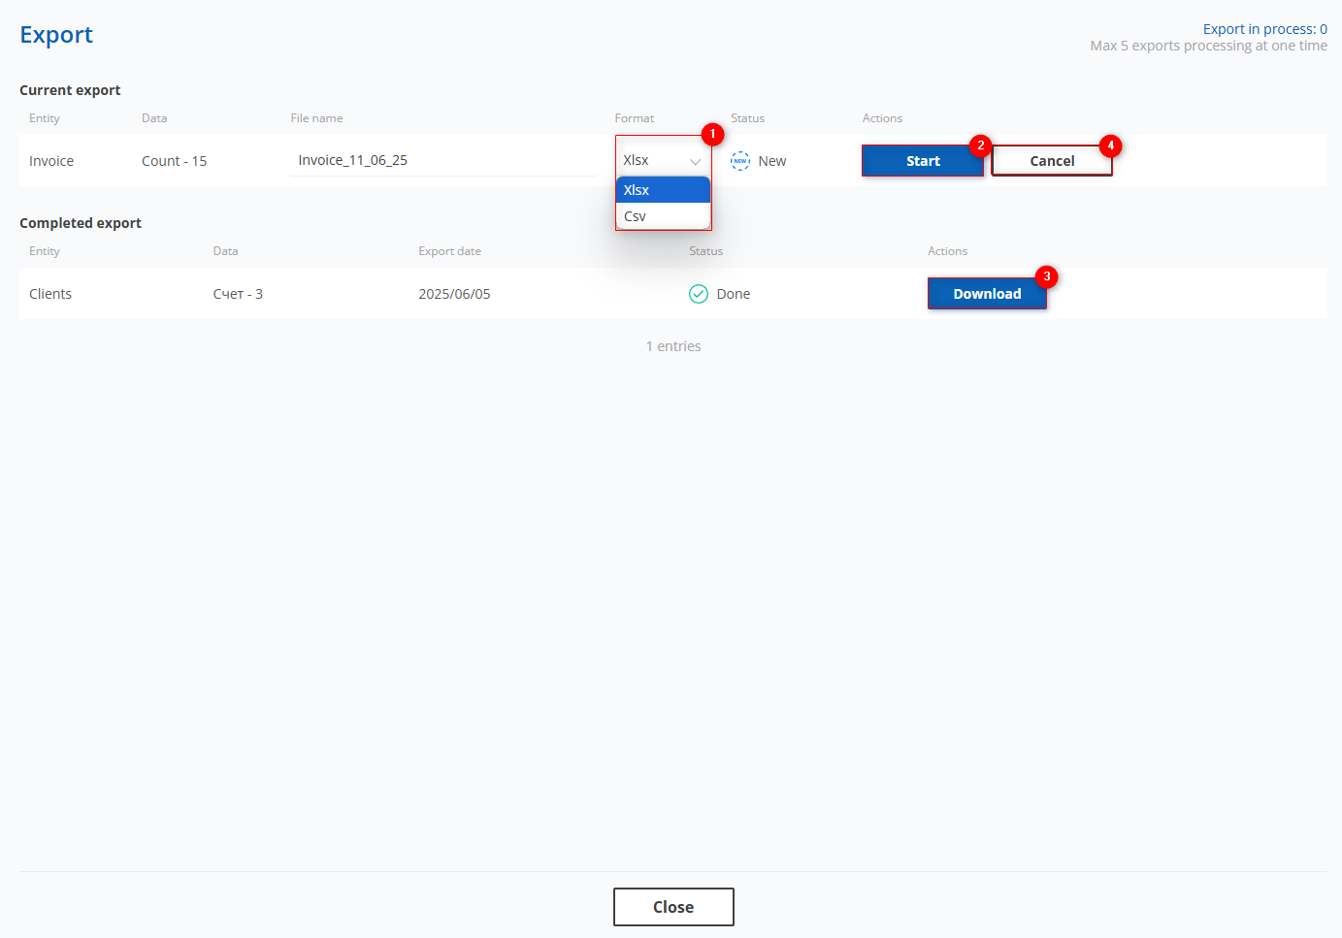The width and height of the screenshot is (1342, 938).
Task: Start the Invoice export
Action: (x=923, y=161)
